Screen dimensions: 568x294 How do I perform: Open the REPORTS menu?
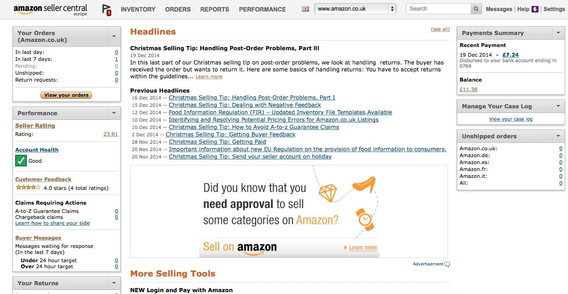click(215, 9)
